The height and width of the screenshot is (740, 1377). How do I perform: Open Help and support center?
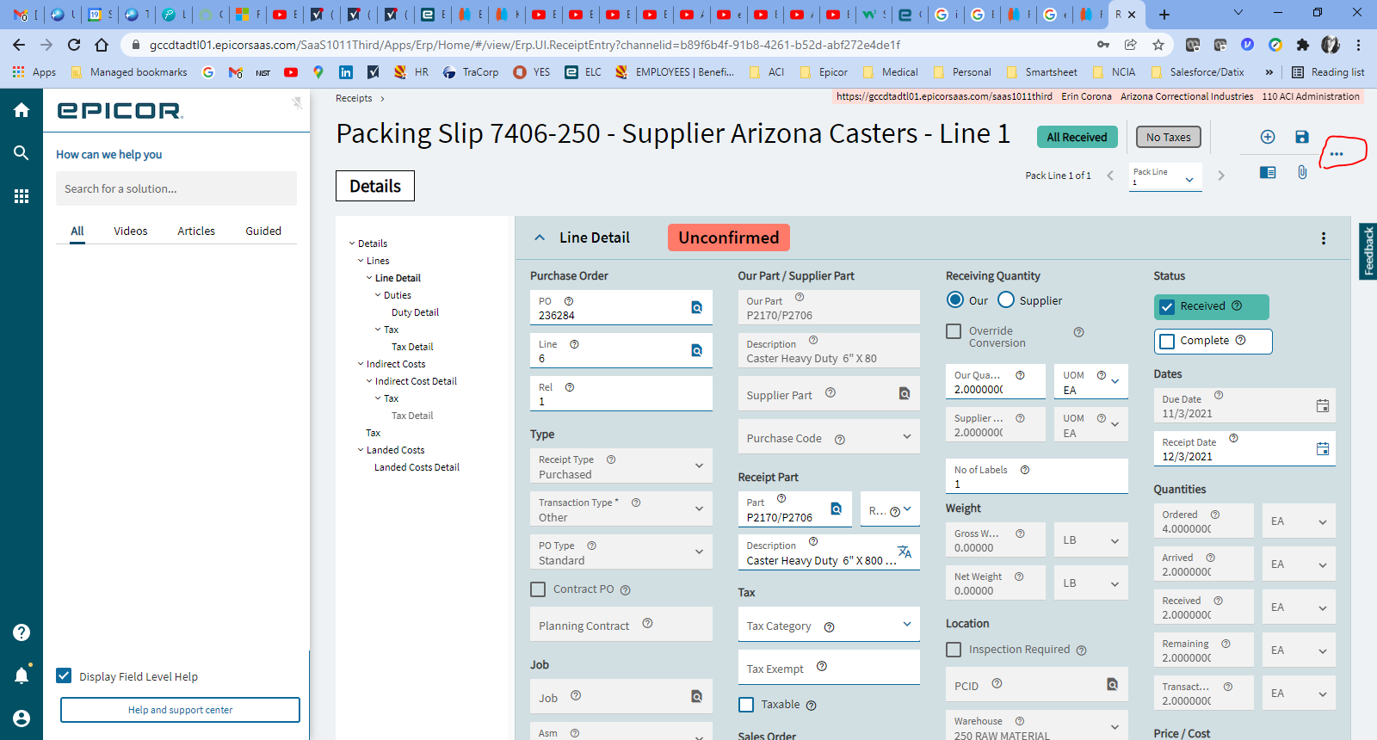click(180, 710)
